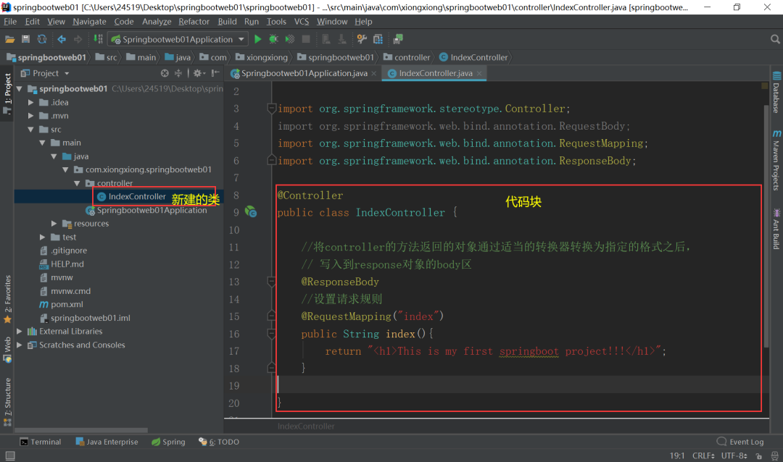The width and height of the screenshot is (783, 462).
Task: Click the lock read-only status icon
Action: [x=759, y=456]
